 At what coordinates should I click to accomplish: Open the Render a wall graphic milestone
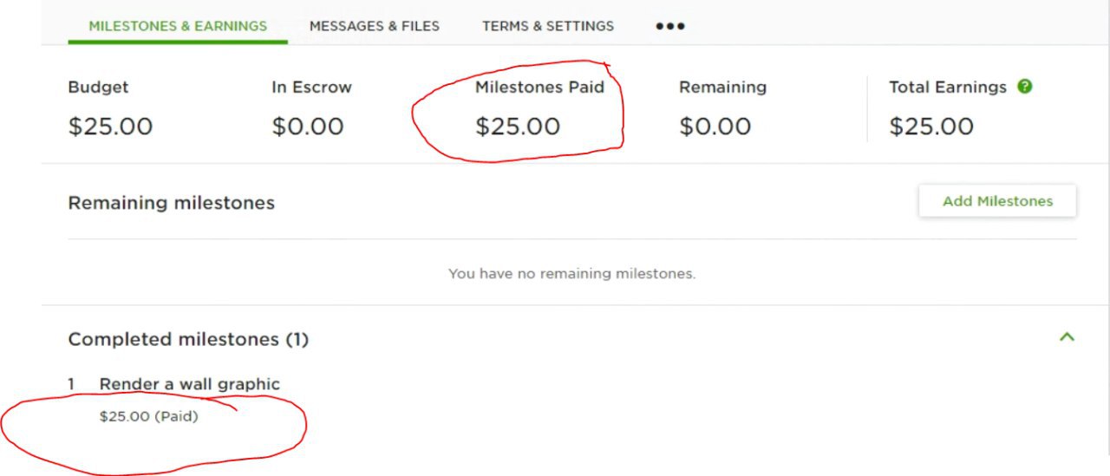190,384
